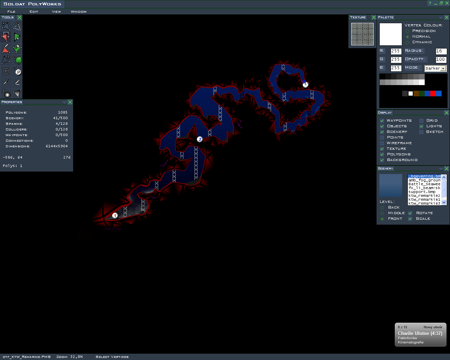The width and height of the screenshot is (450, 360).
Task: Pick the red colour swatch in palette
Action: click(x=433, y=94)
